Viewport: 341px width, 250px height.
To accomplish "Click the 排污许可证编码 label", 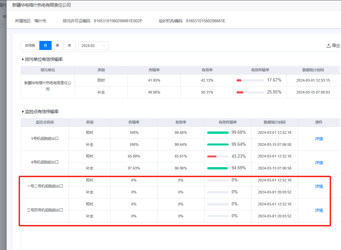I will pyautogui.click(x=77, y=21).
